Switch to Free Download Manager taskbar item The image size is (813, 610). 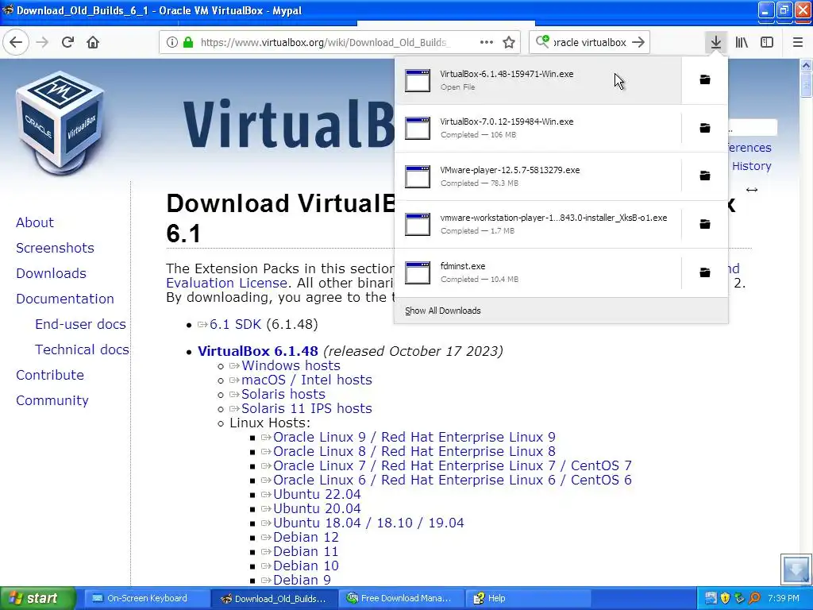(402, 598)
